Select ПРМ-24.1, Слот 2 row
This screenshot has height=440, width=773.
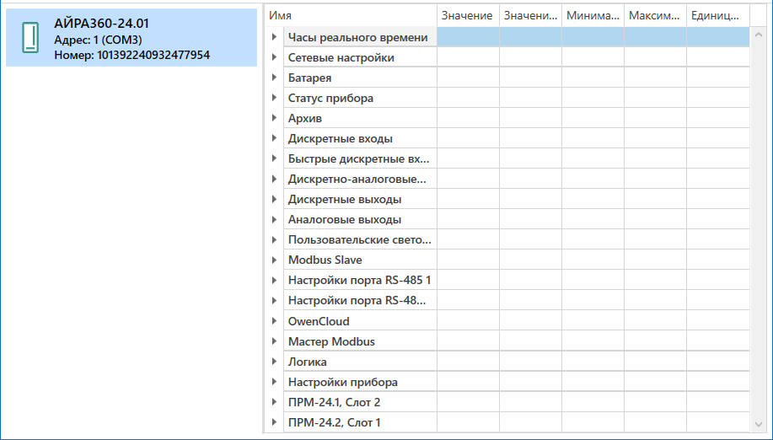coord(334,403)
